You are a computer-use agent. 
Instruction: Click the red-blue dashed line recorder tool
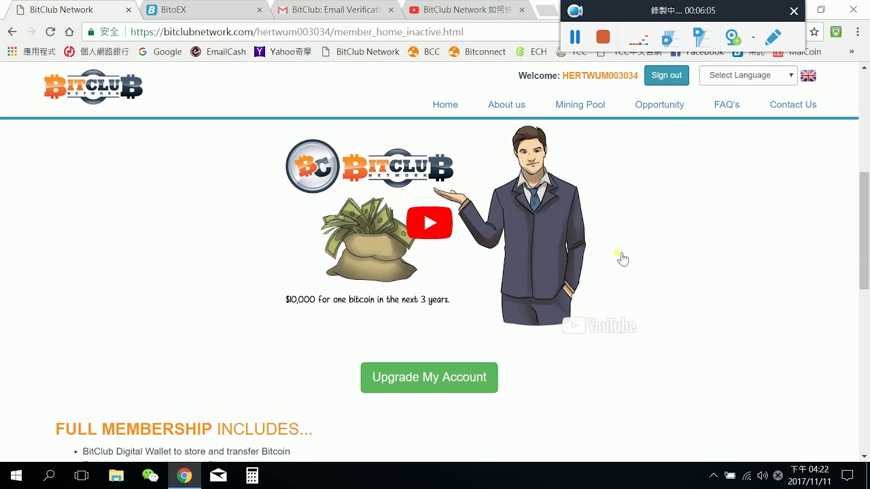(638, 39)
